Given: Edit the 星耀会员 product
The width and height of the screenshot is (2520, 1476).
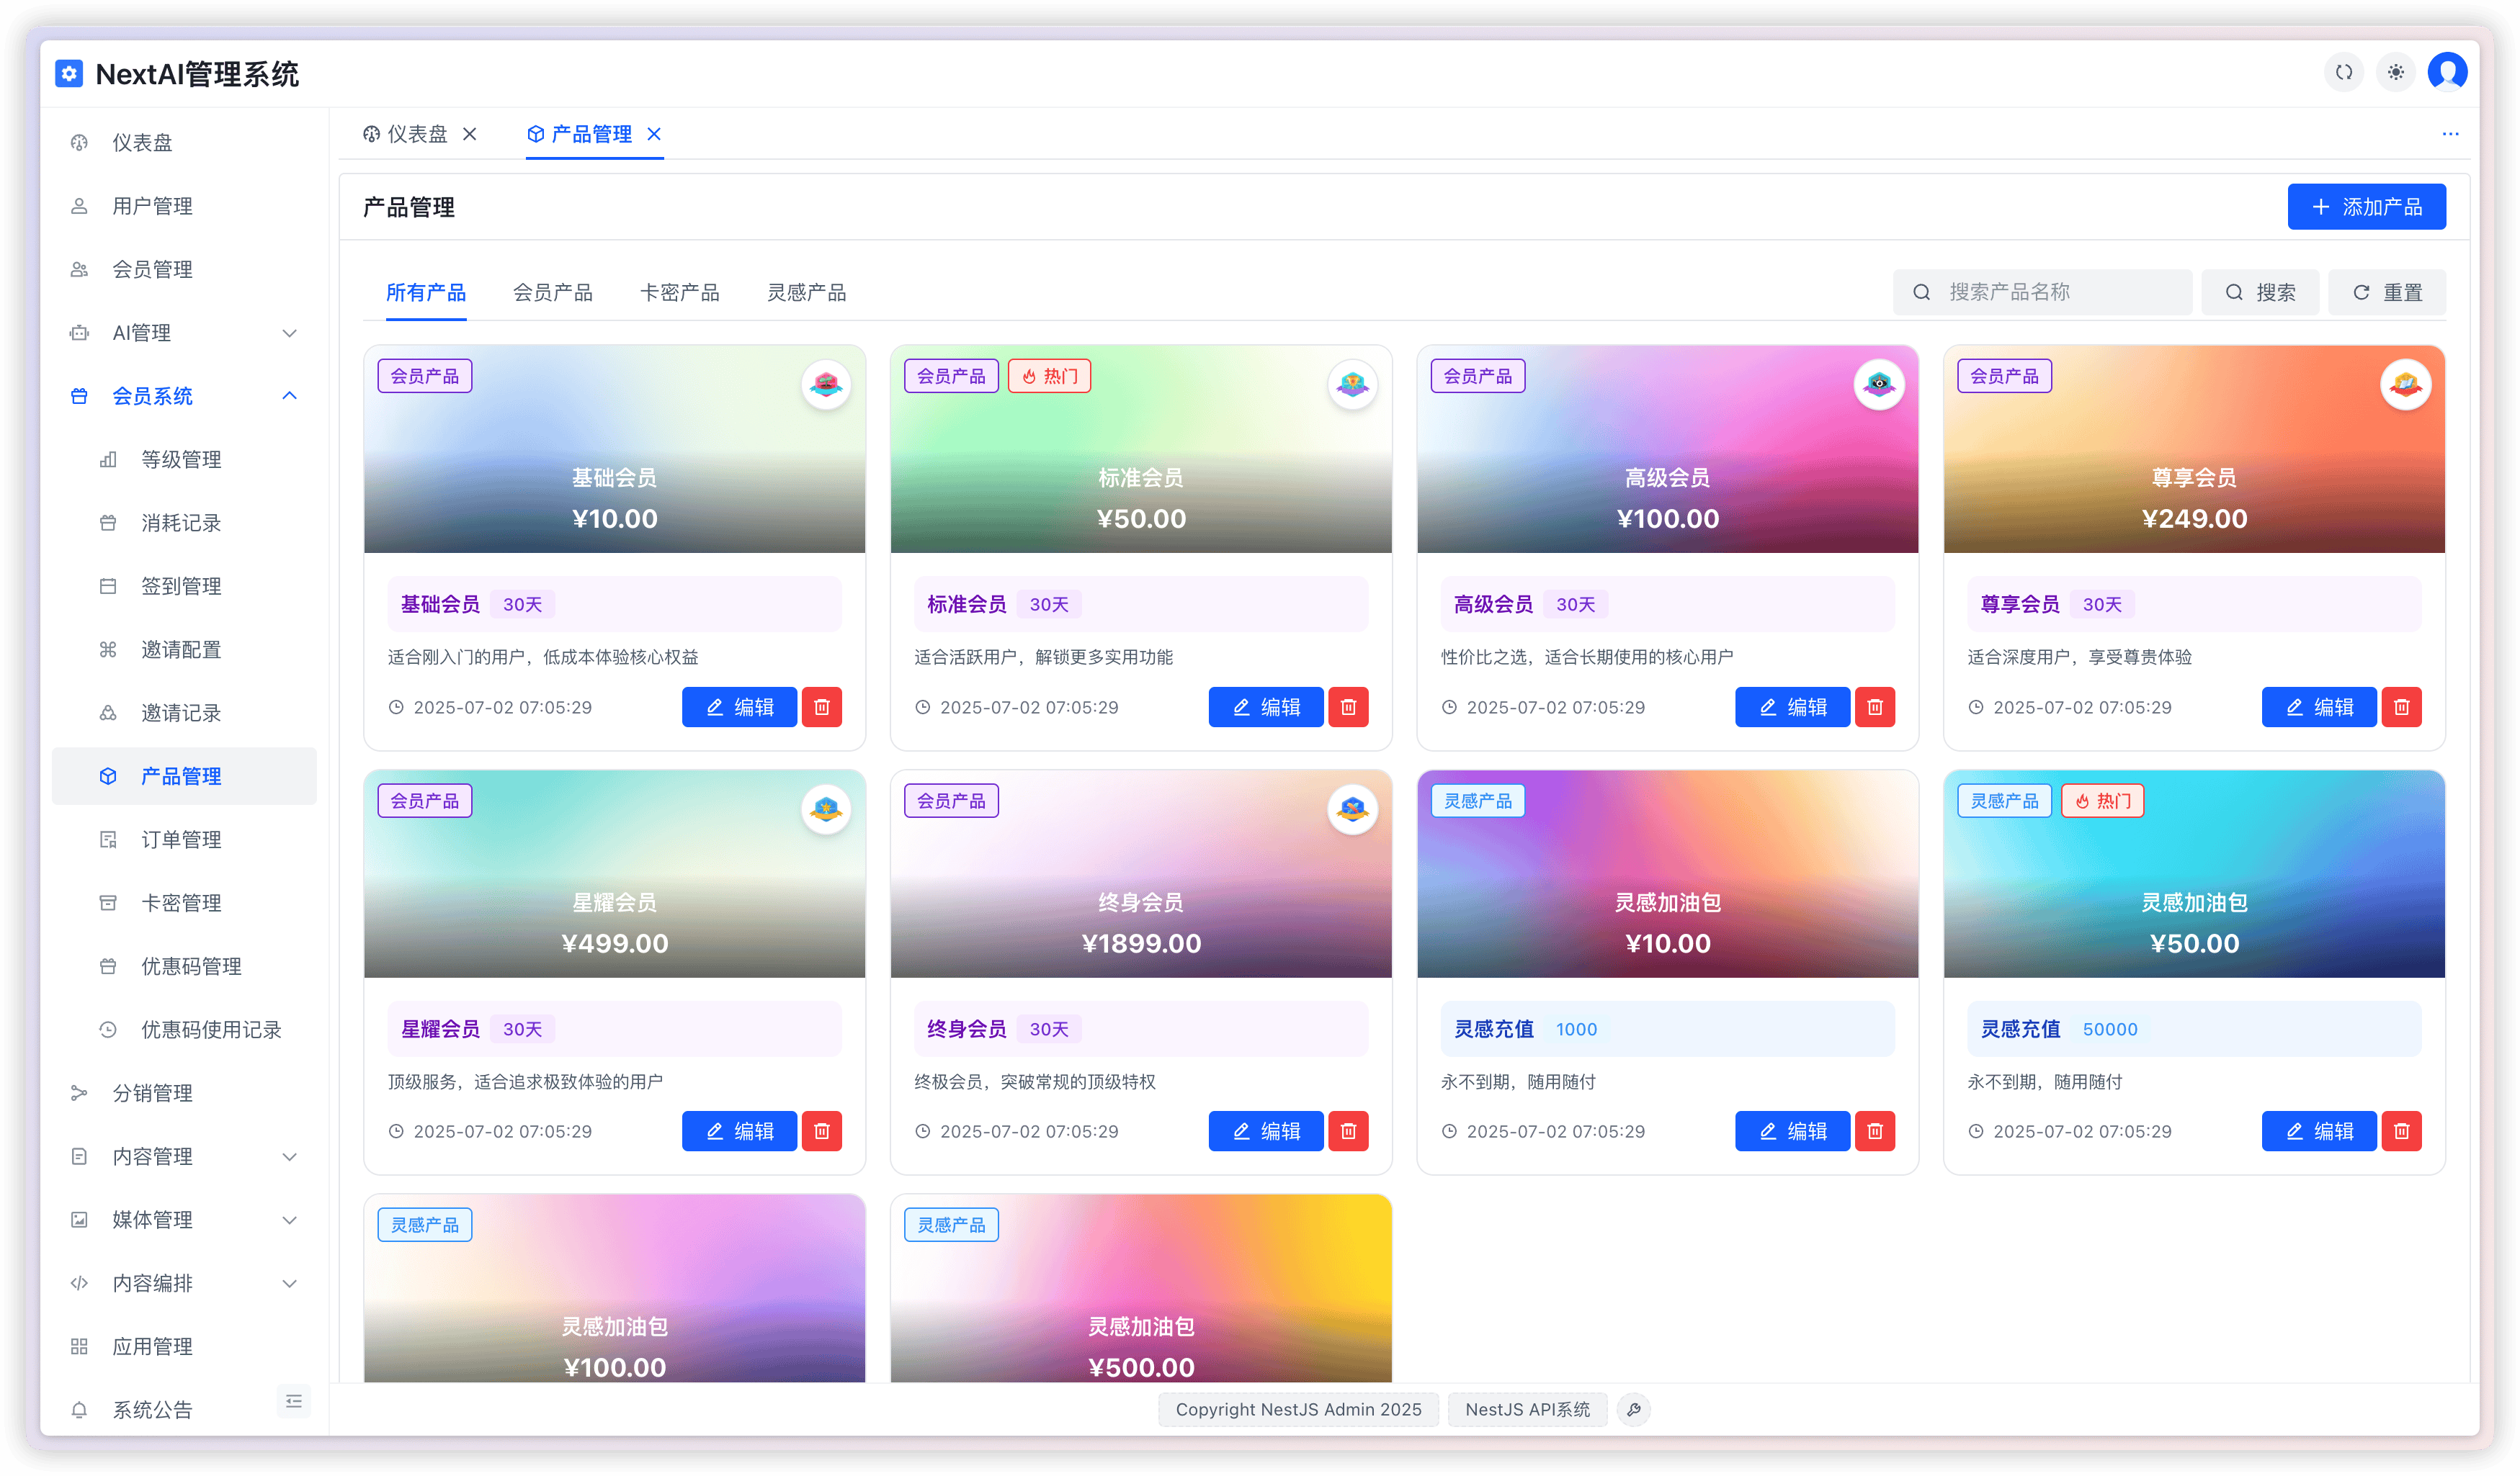Looking at the screenshot, I should [x=739, y=1131].
